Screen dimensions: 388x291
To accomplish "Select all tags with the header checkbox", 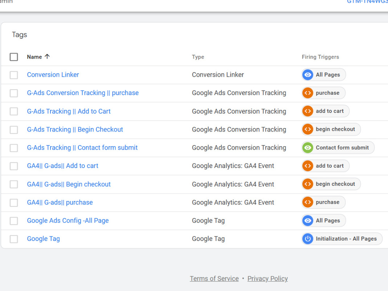I will (14, 57).
